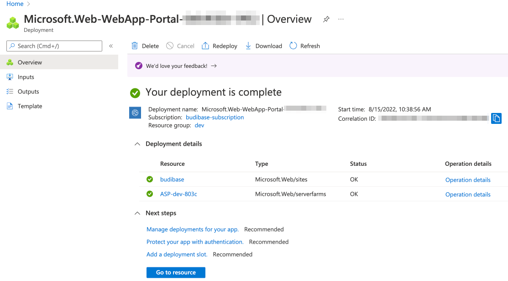
Task: Click the Outputs sidebar icon
Action: click(10, 92)
